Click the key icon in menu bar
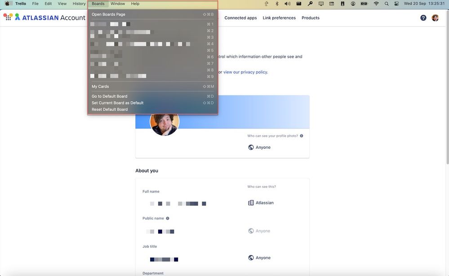This screenshot has height=276, width=449. pyautogui.click(x=310, y=4)
